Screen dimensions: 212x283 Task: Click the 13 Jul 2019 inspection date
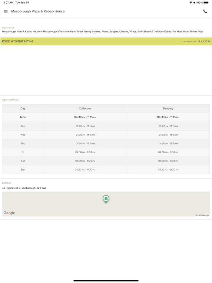click(x=204, y=41)
